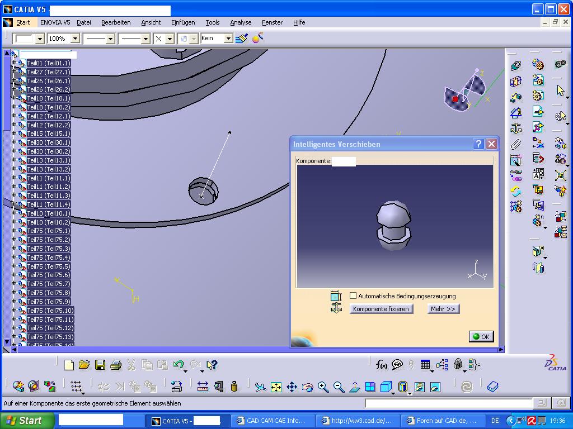Image resolution: width=573 pixels, height=429 pixels.
Task: Click the dialog's help question mark button
Action: (478, 144)
